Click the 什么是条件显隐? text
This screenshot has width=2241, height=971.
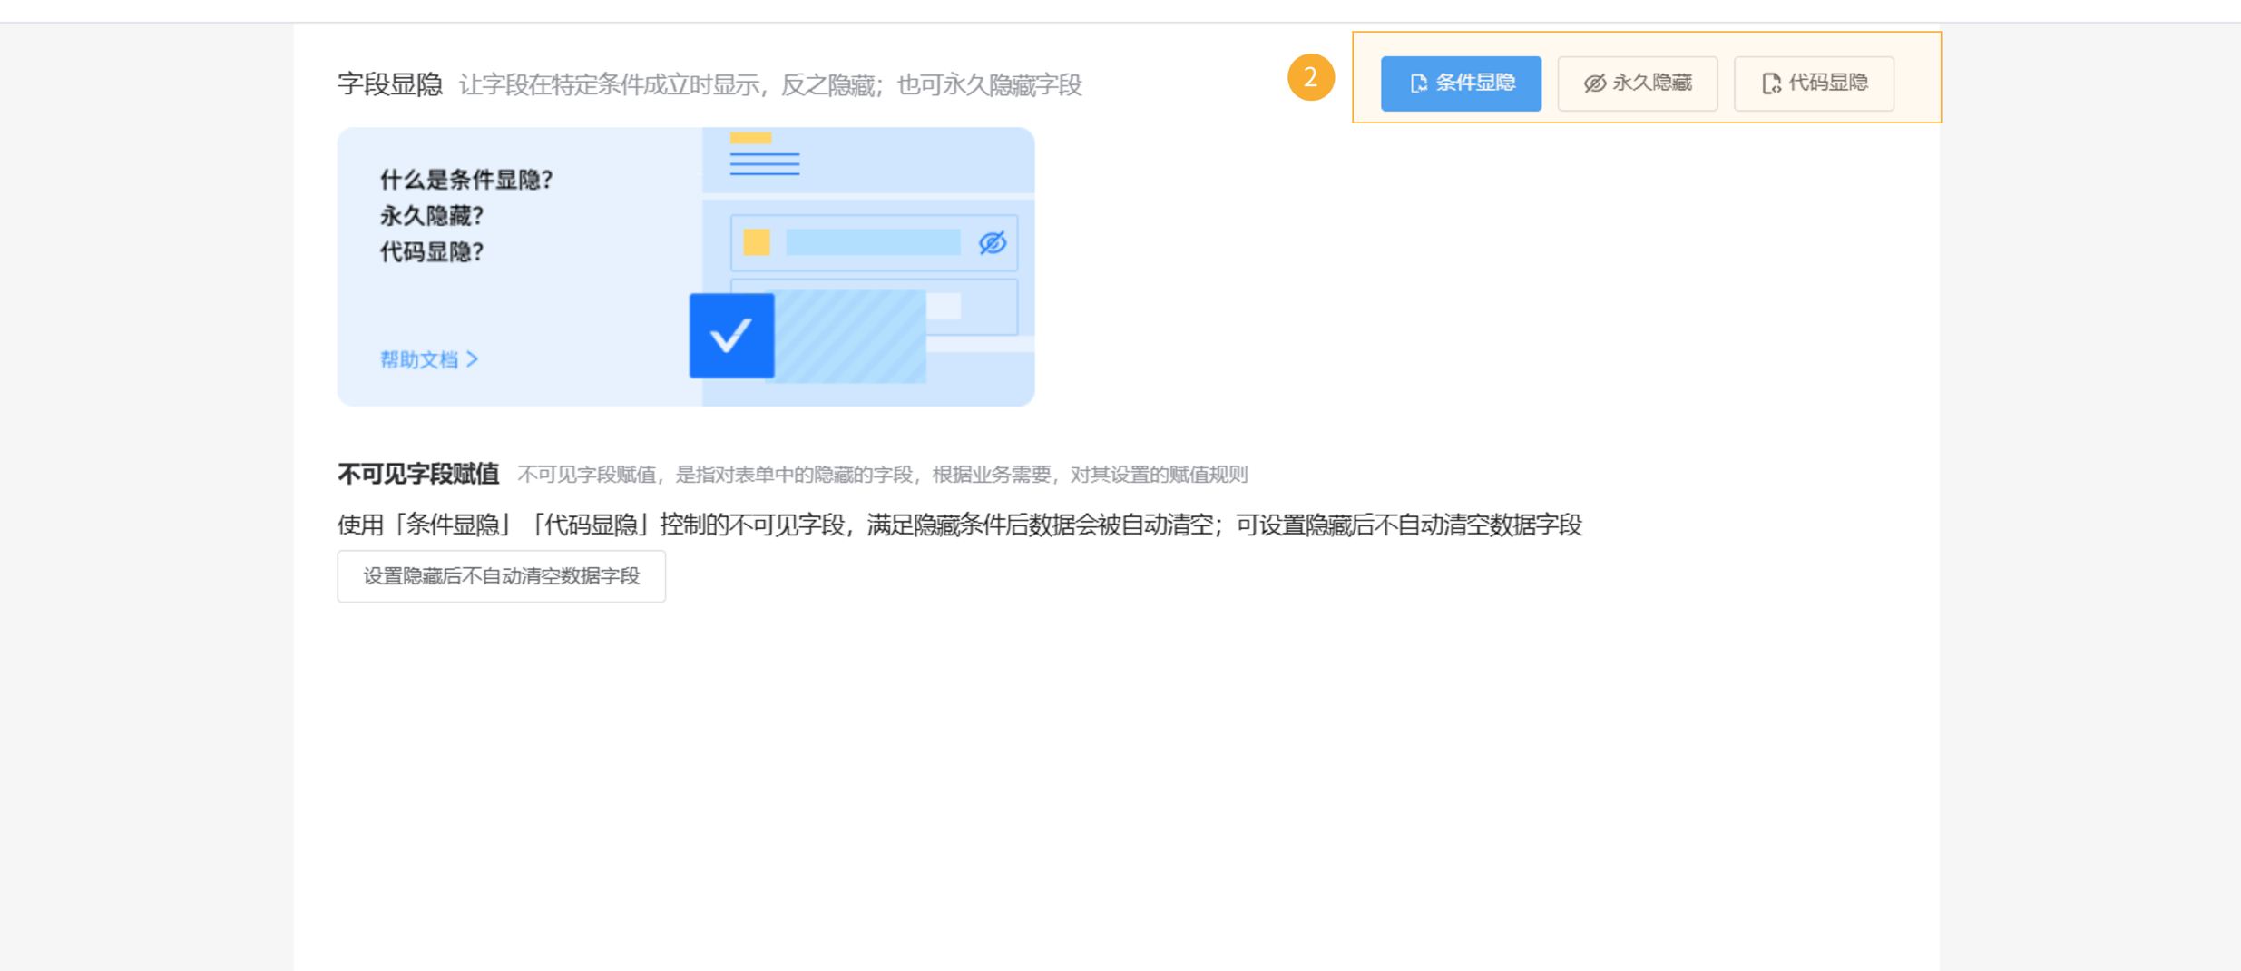click(x=466, y=180)
